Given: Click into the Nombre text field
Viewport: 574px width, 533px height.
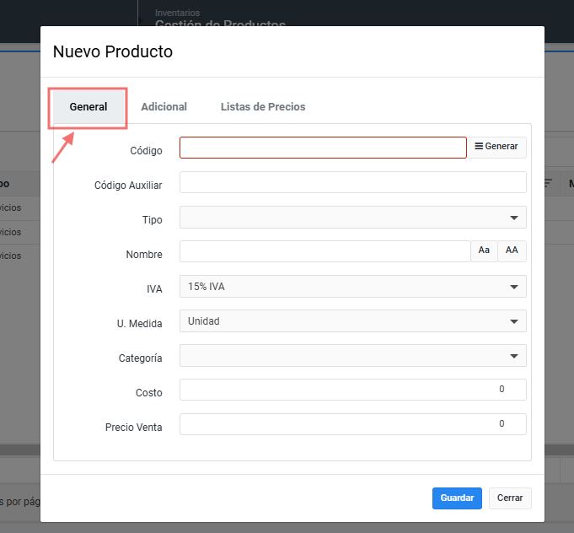Looking at the screenshot, I should click(x=325, y=251).
